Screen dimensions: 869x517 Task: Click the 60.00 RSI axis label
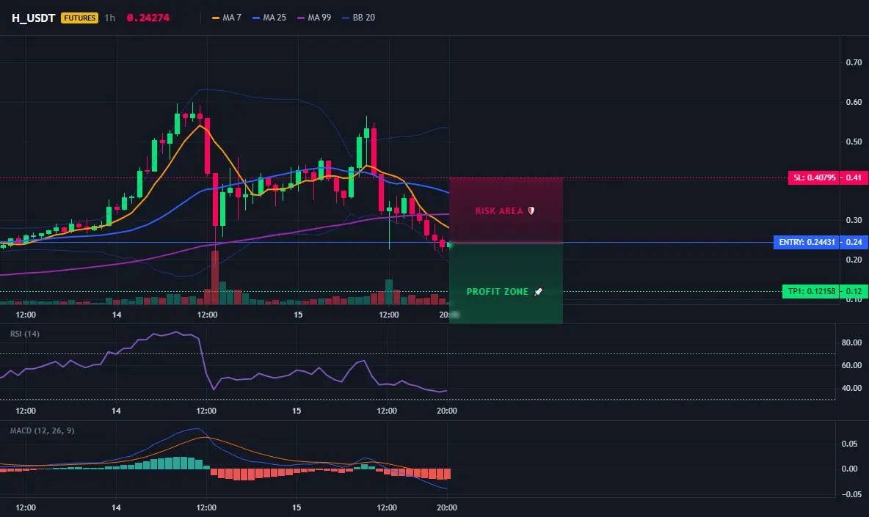(x=851, y=365)
